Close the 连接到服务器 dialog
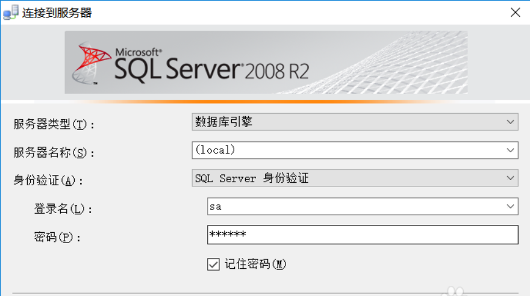The height and width of the screenshot is (296, 530). [515, 13]
